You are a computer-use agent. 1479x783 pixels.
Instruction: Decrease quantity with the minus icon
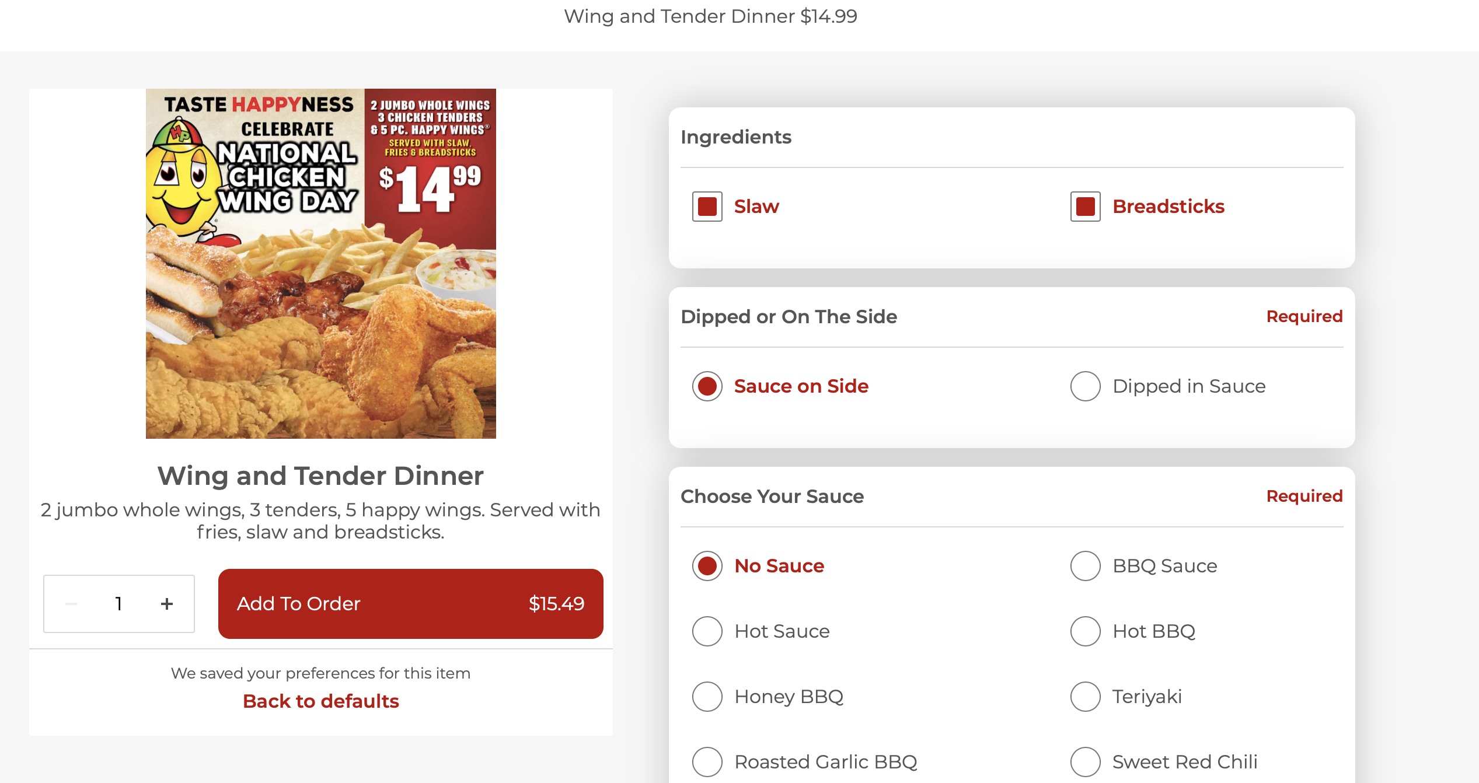(71, 603)
